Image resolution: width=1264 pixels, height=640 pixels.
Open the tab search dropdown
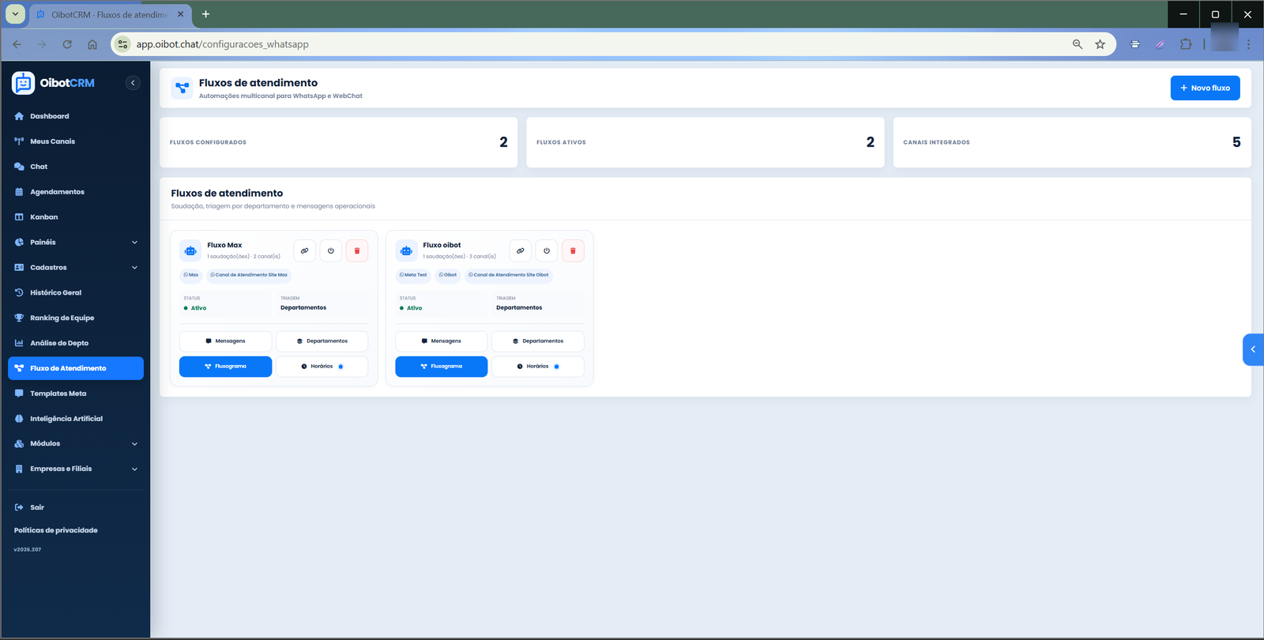(15, 14)
